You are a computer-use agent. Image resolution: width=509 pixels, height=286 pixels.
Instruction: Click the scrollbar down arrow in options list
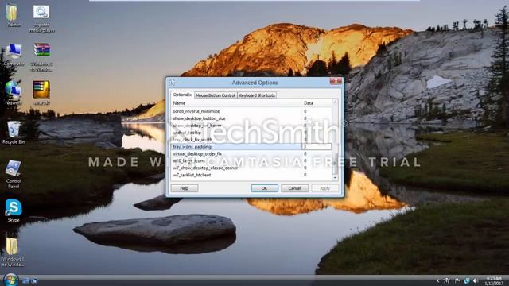coord(335,178)
